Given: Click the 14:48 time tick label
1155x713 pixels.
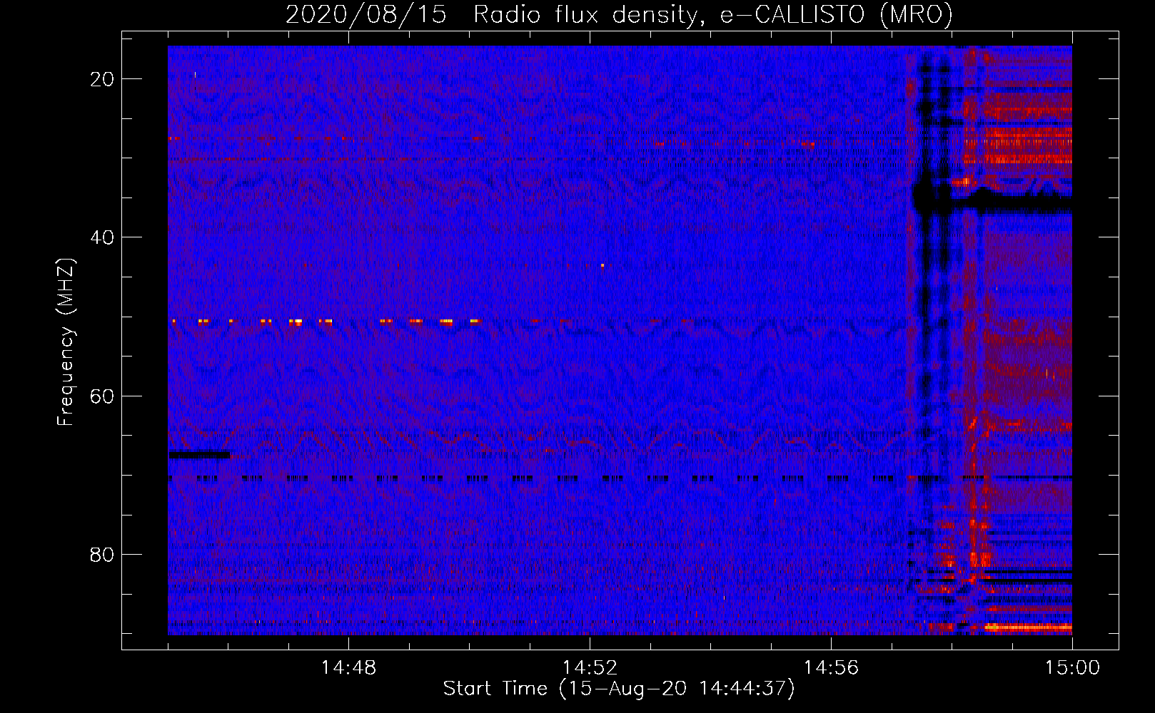Looking at the screenshot, I should click(348, 668).
